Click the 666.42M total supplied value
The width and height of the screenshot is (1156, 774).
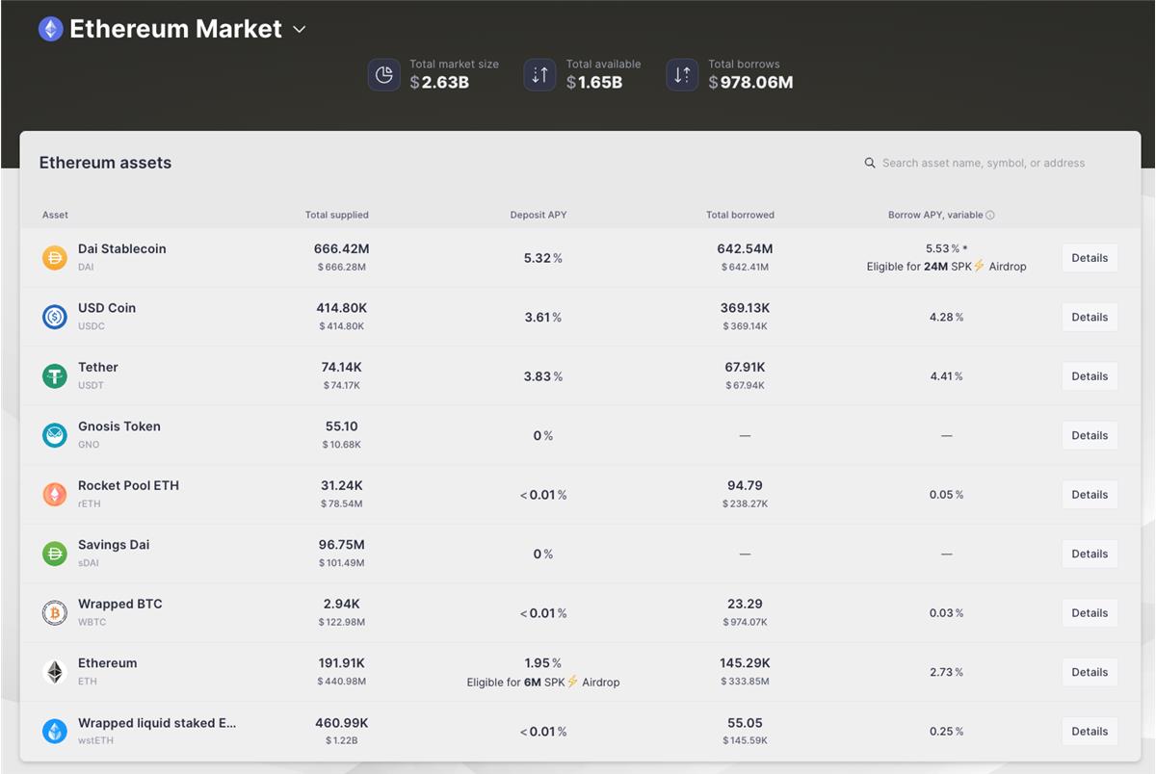342,248
